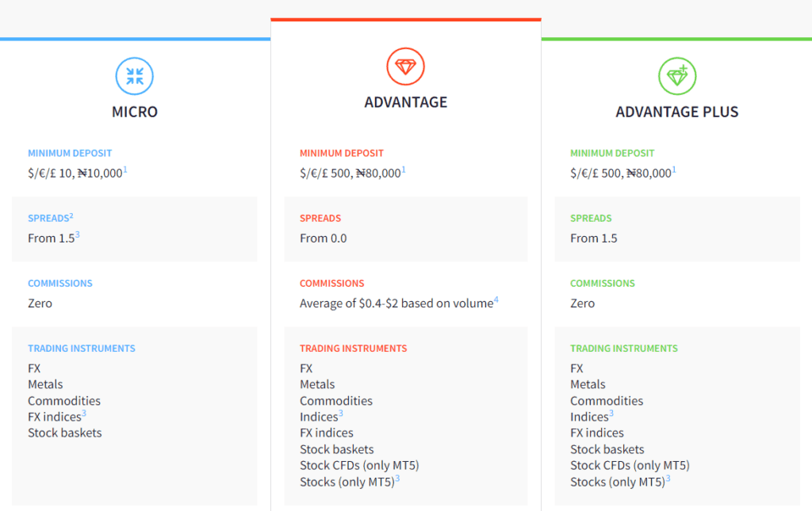Open footnote 2 next to Micro Spreads label
The height and width of the screenshot is (511, 812).
tap(71, 215)
